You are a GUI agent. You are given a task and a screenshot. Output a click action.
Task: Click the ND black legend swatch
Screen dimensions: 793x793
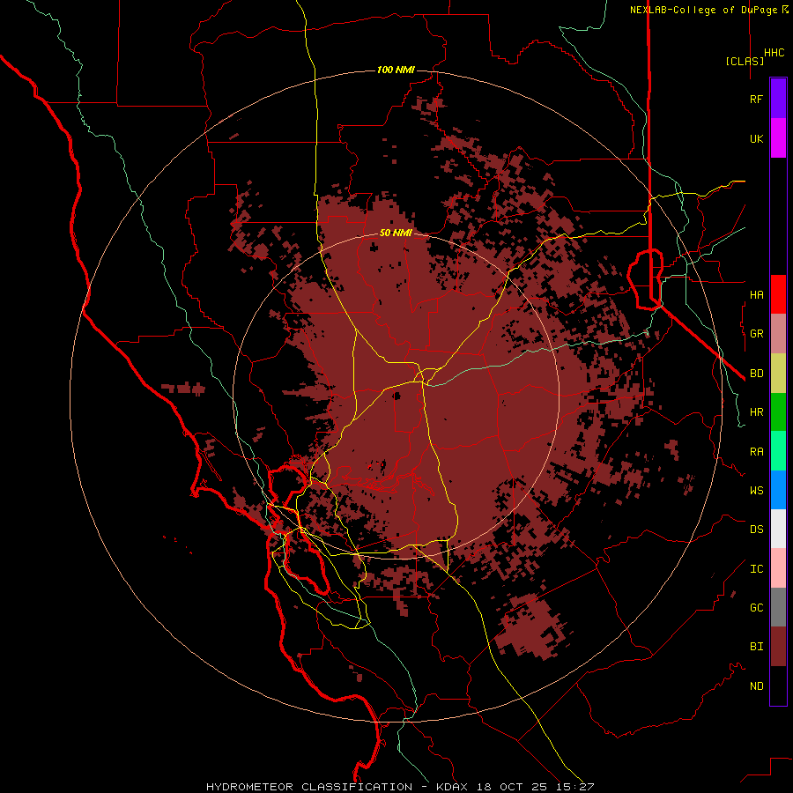[x=778, y=686]
